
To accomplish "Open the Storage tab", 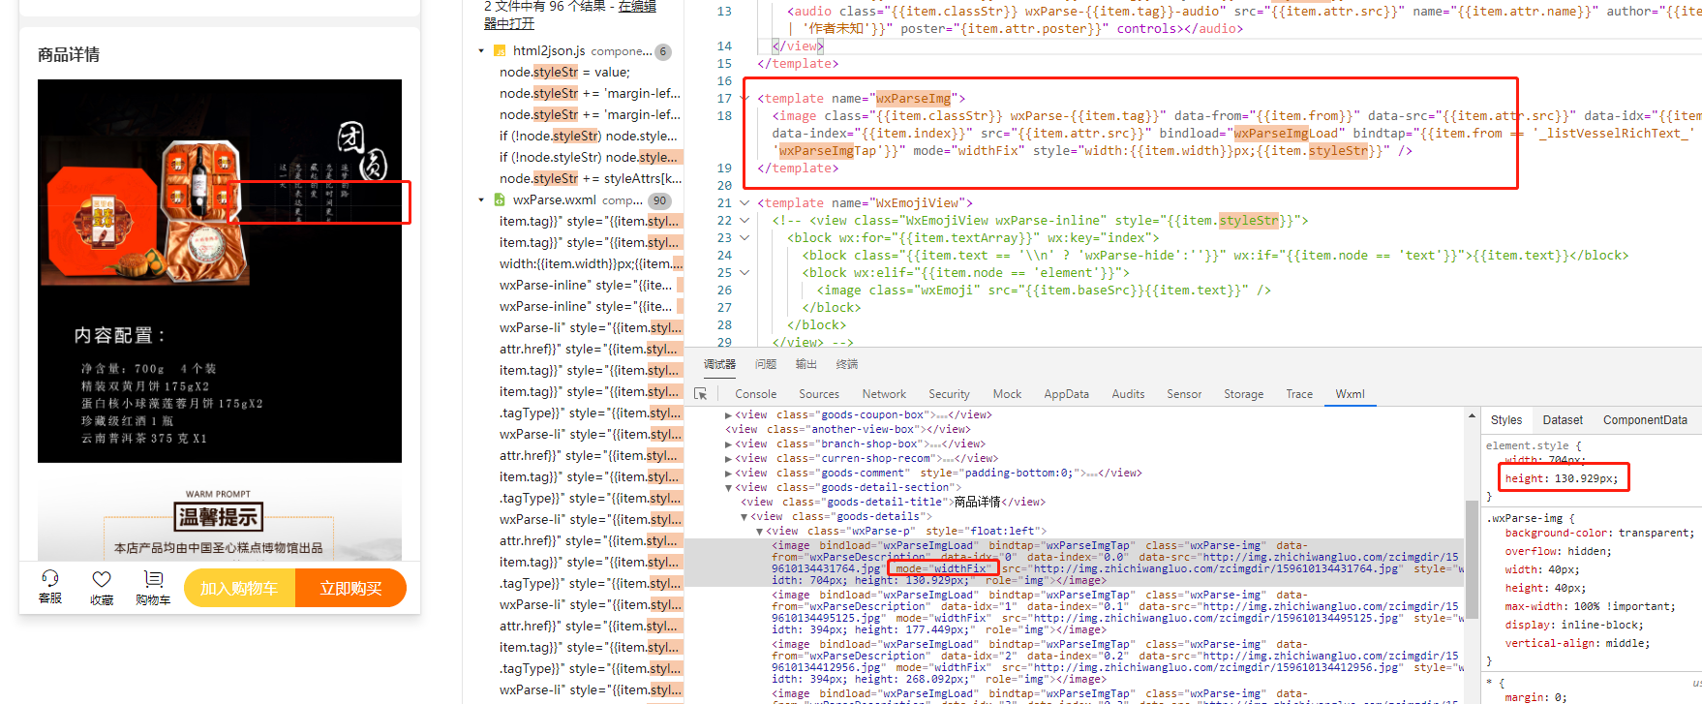I will (x=1243, y=394).
